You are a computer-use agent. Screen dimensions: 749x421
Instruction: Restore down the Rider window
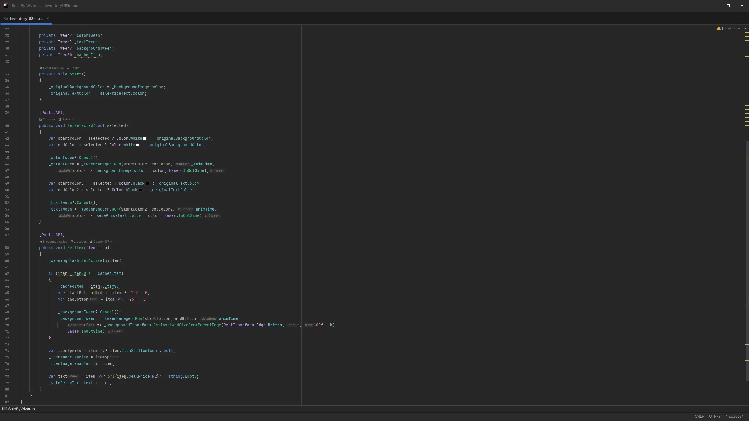(728, 6)
